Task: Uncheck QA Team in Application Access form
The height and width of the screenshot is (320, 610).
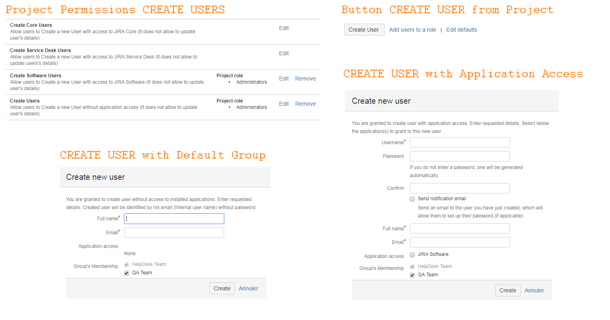Action: [x=412, y=275]
